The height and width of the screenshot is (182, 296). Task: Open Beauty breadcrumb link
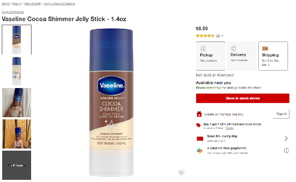[17, 4]
